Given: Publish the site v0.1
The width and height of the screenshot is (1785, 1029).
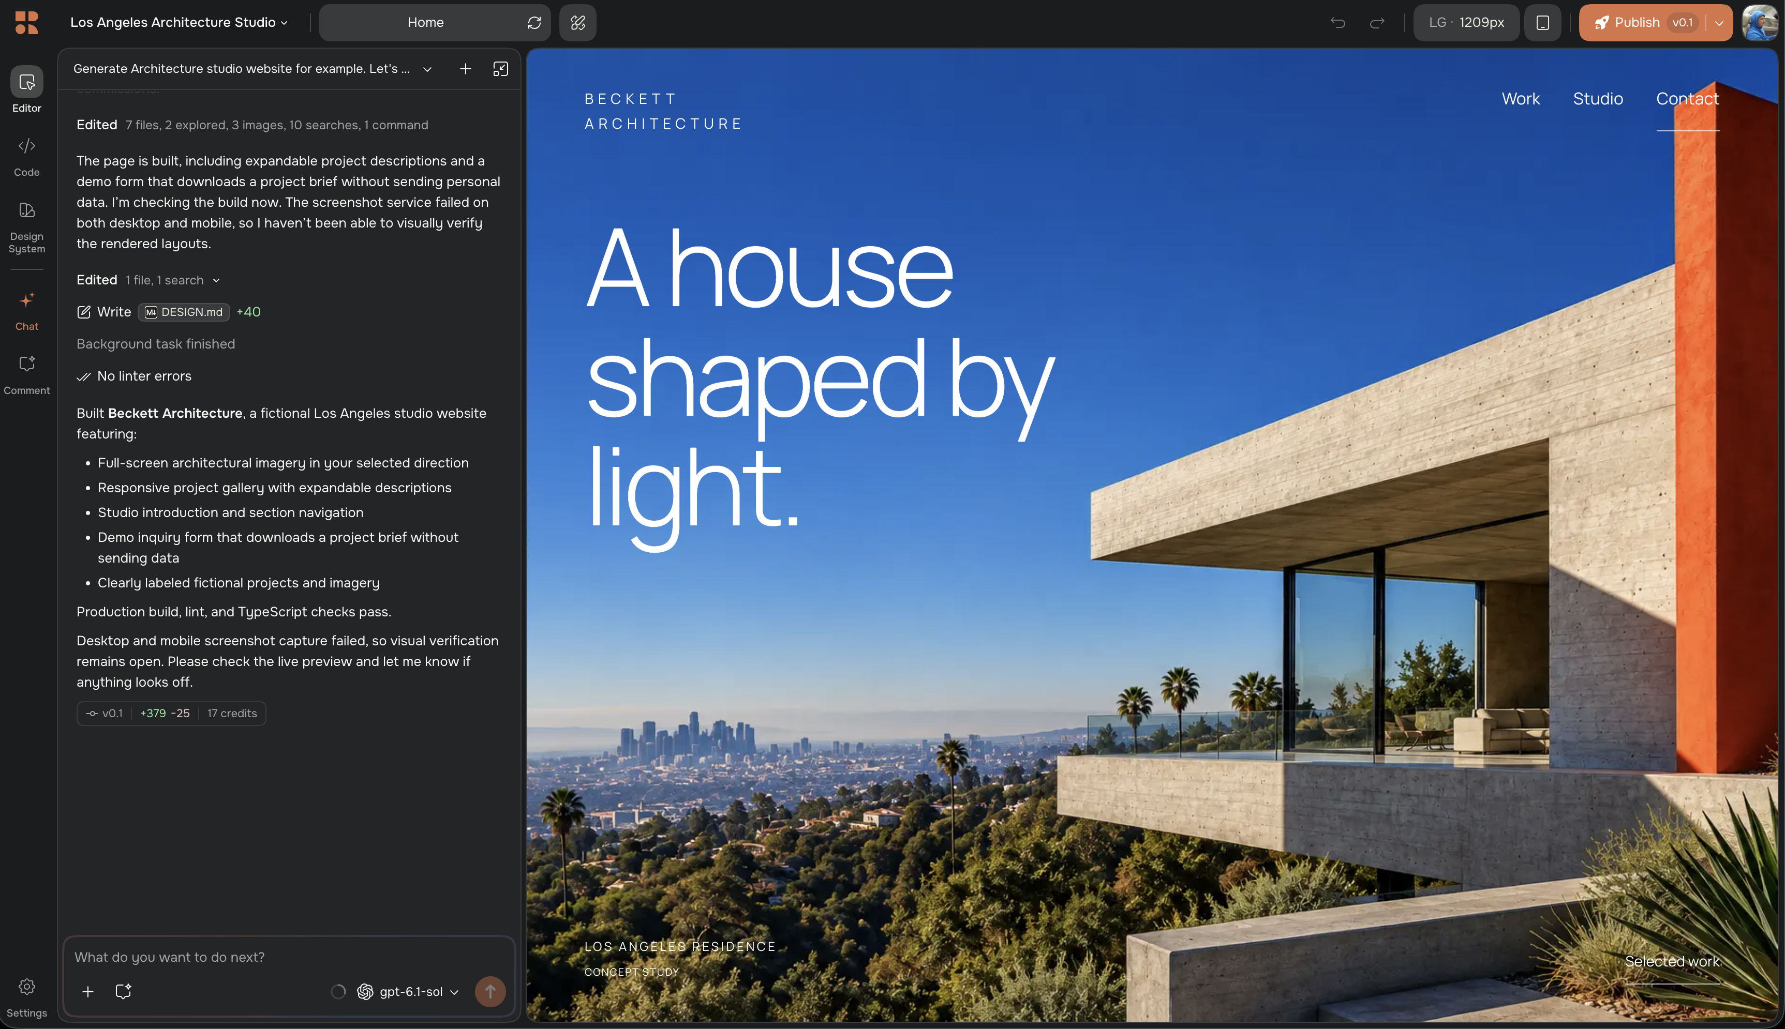Looking at the screenshot, I should [x=1643, y=23].
